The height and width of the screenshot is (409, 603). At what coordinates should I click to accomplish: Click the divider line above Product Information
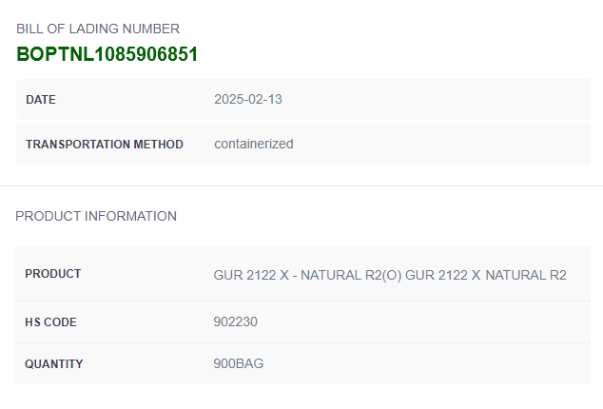tap(301, 185)
